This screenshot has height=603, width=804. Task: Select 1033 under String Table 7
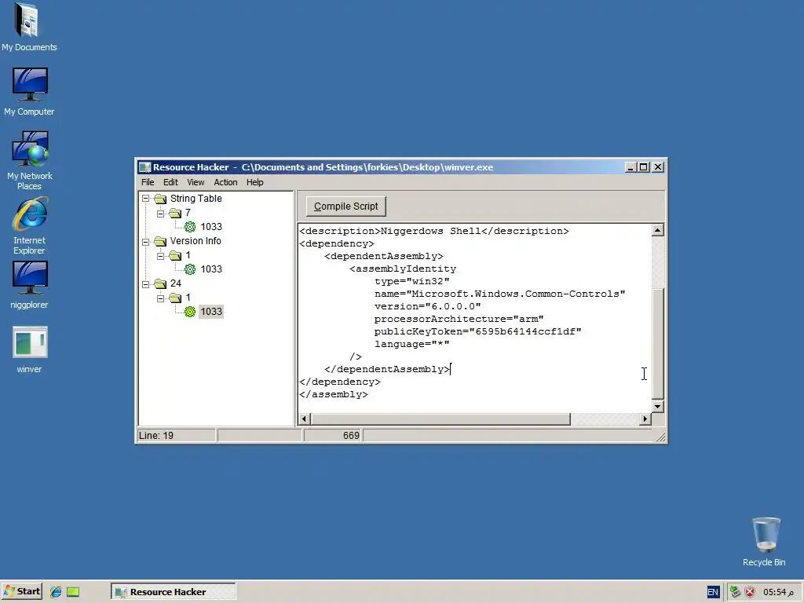[x=211, y=227]
